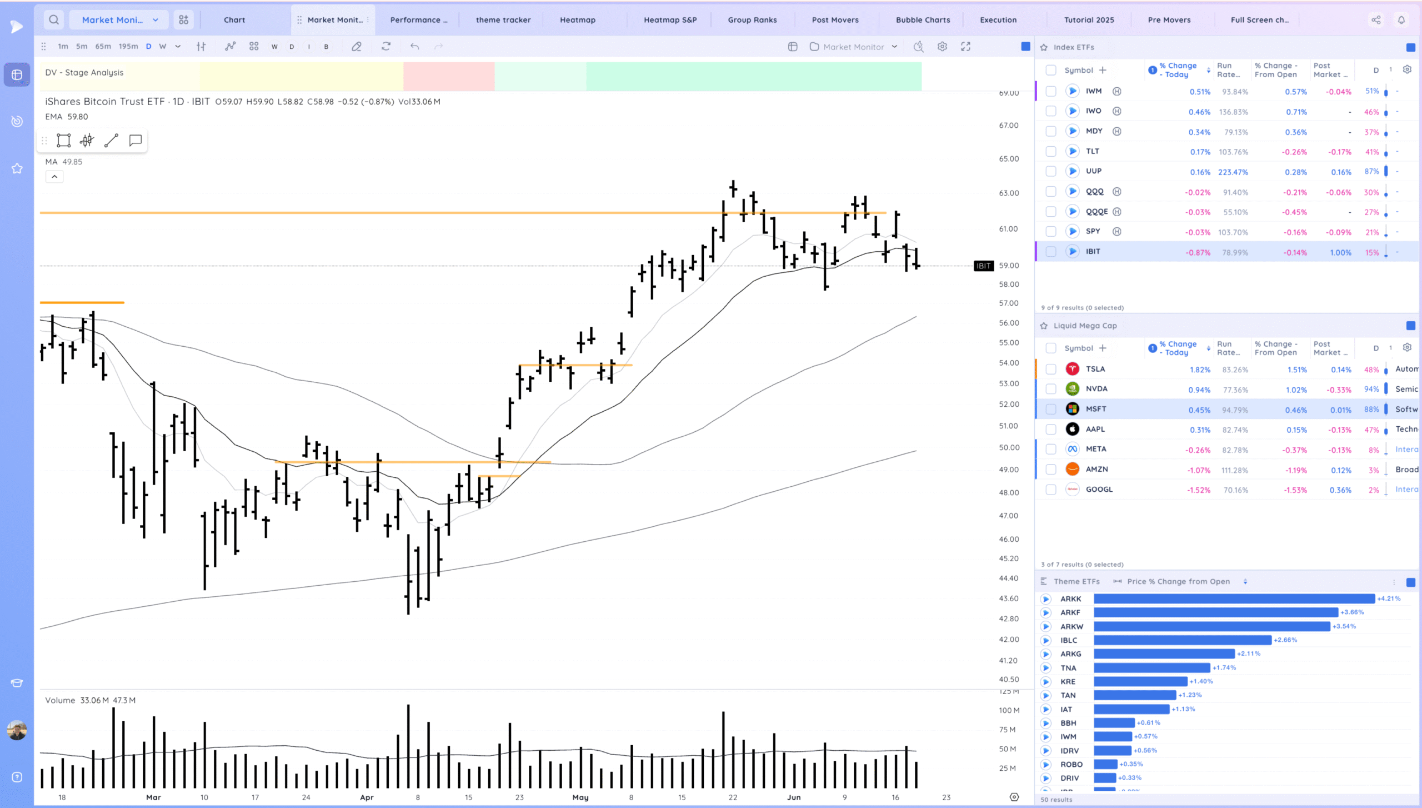Click the fullscreen expand chart icon

pyautogui.click(x=966, y=47)
